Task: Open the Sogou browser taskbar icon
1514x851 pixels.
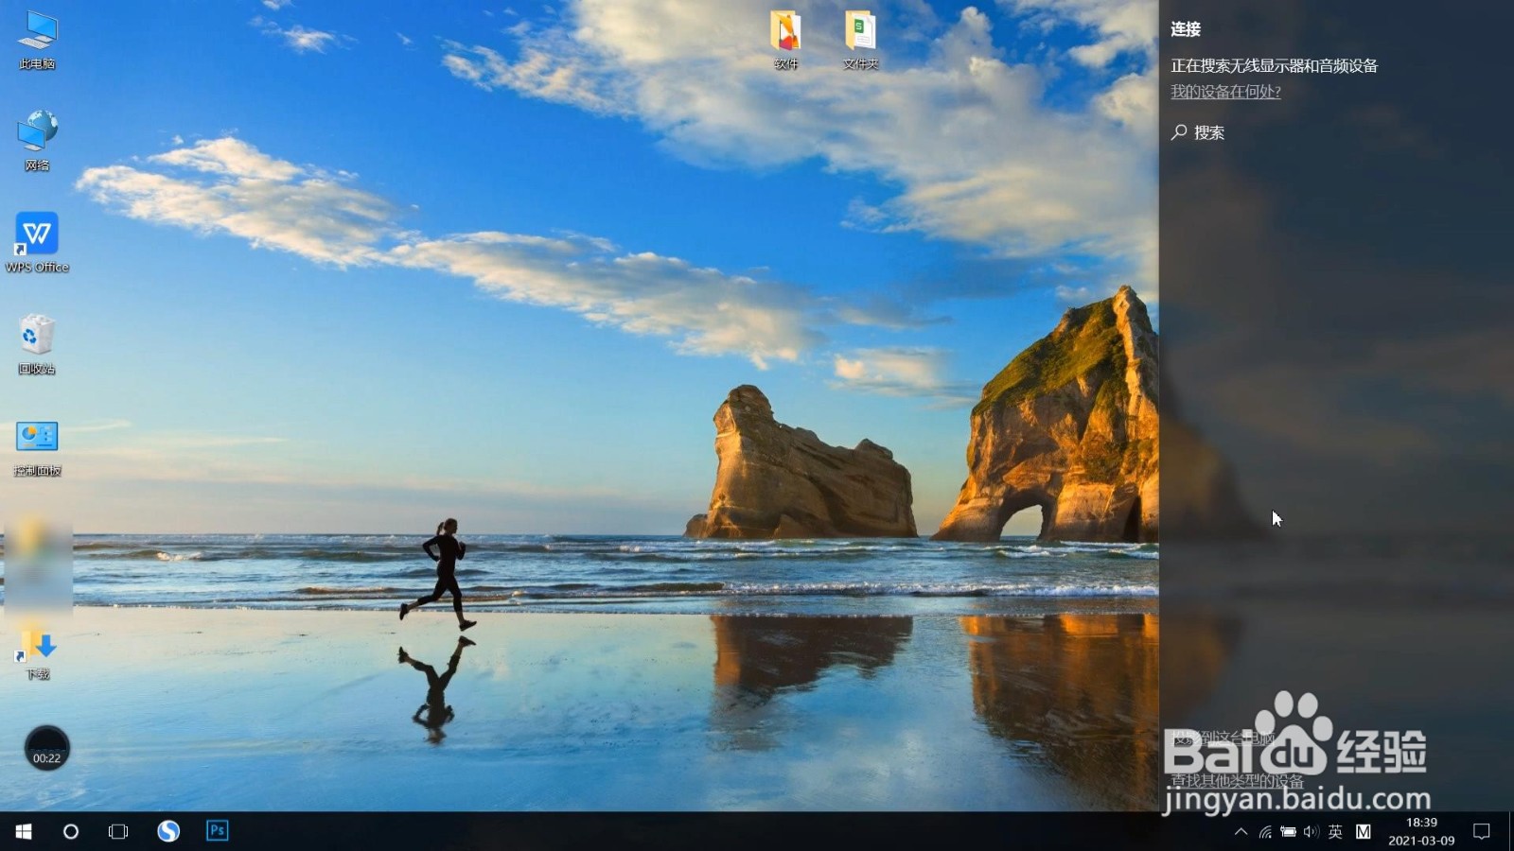Action: click(168, 831)
